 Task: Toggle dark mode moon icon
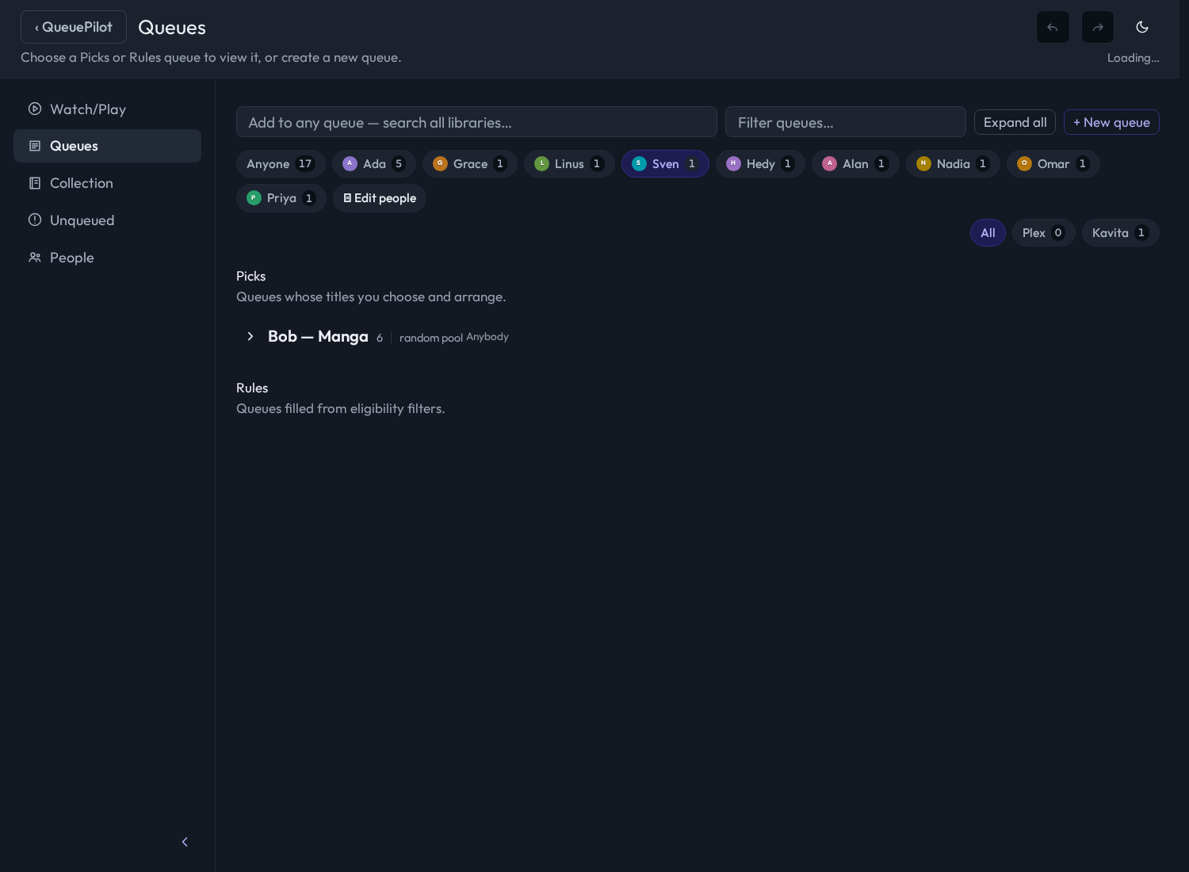point(1142,27)
